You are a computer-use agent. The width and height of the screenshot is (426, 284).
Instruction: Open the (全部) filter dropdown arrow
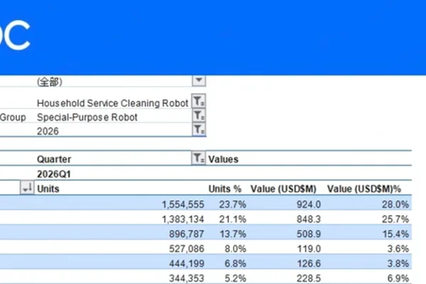199,80
